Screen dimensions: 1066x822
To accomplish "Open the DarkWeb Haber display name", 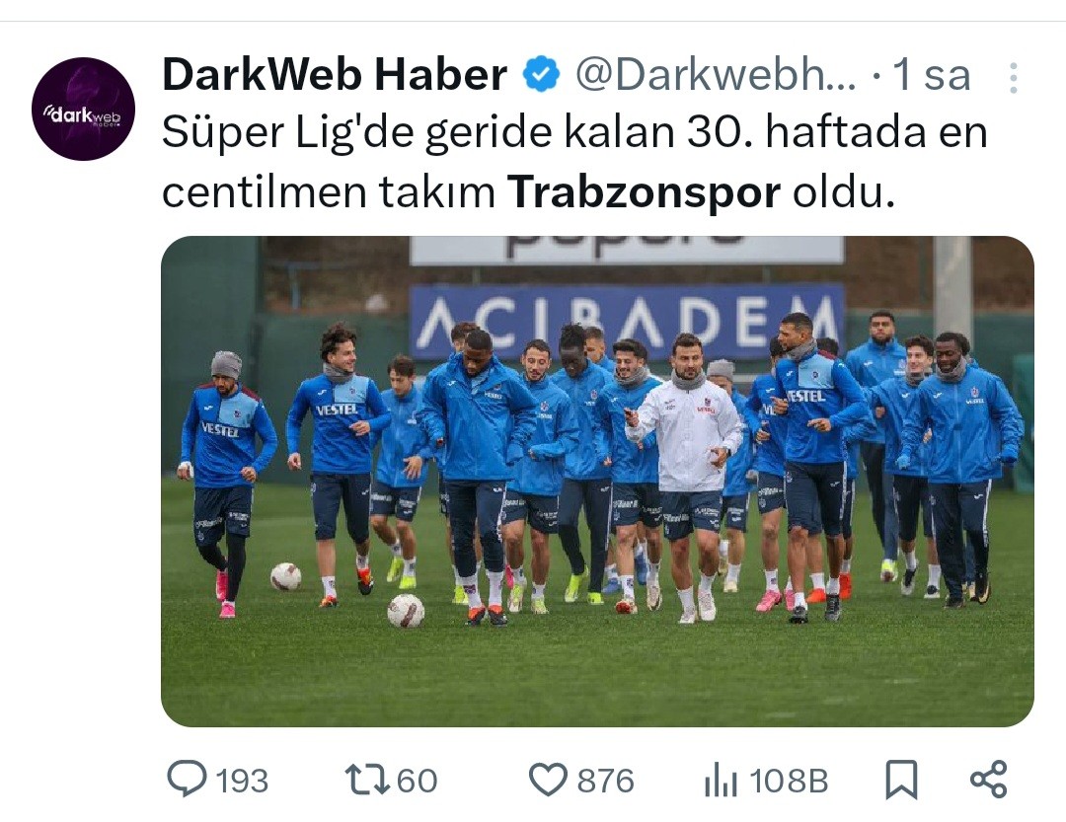I will click(335, 75).
